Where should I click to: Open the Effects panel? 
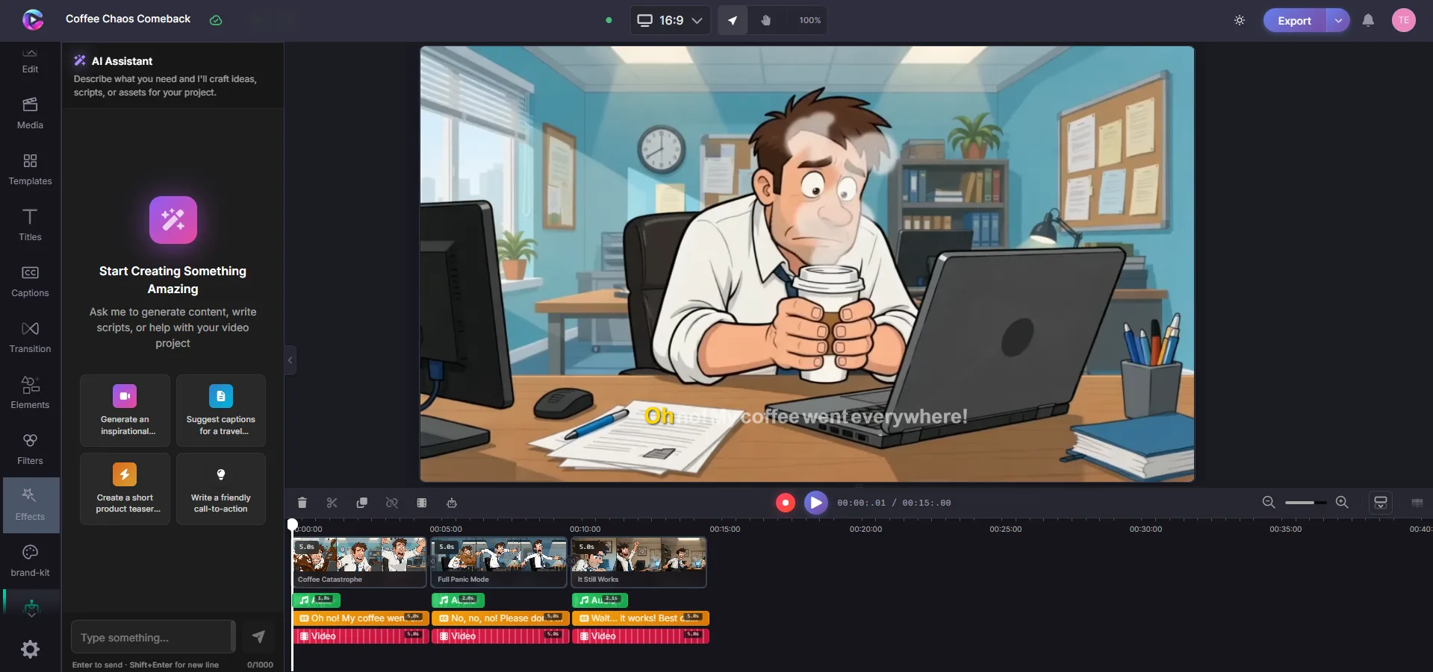(30, 505)
